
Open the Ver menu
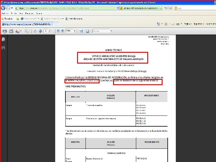pyautogui.click(x=21, y=13)
